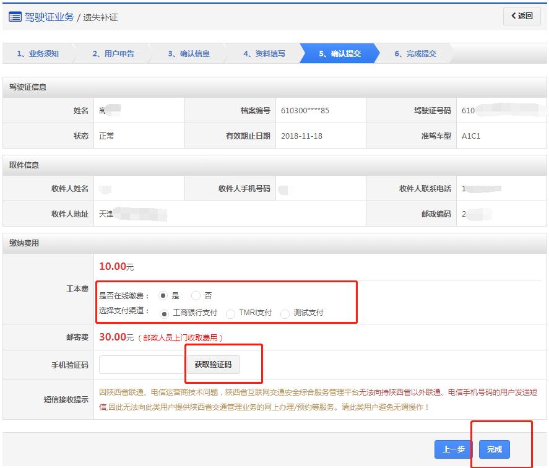The width and height of the screenshot is (549, 468).
Task: Open the 驾驶证业务 header link
Action: coord(50,17)
